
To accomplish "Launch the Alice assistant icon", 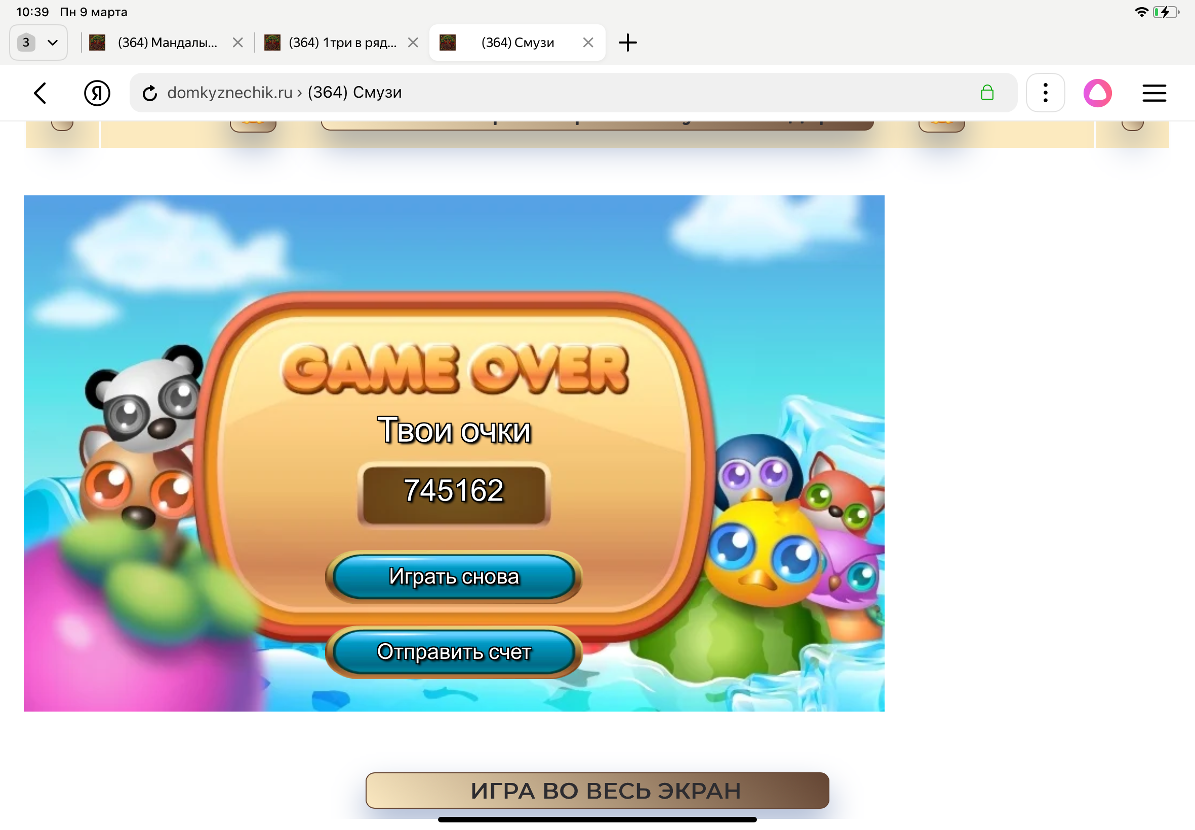I will 1097,93.
